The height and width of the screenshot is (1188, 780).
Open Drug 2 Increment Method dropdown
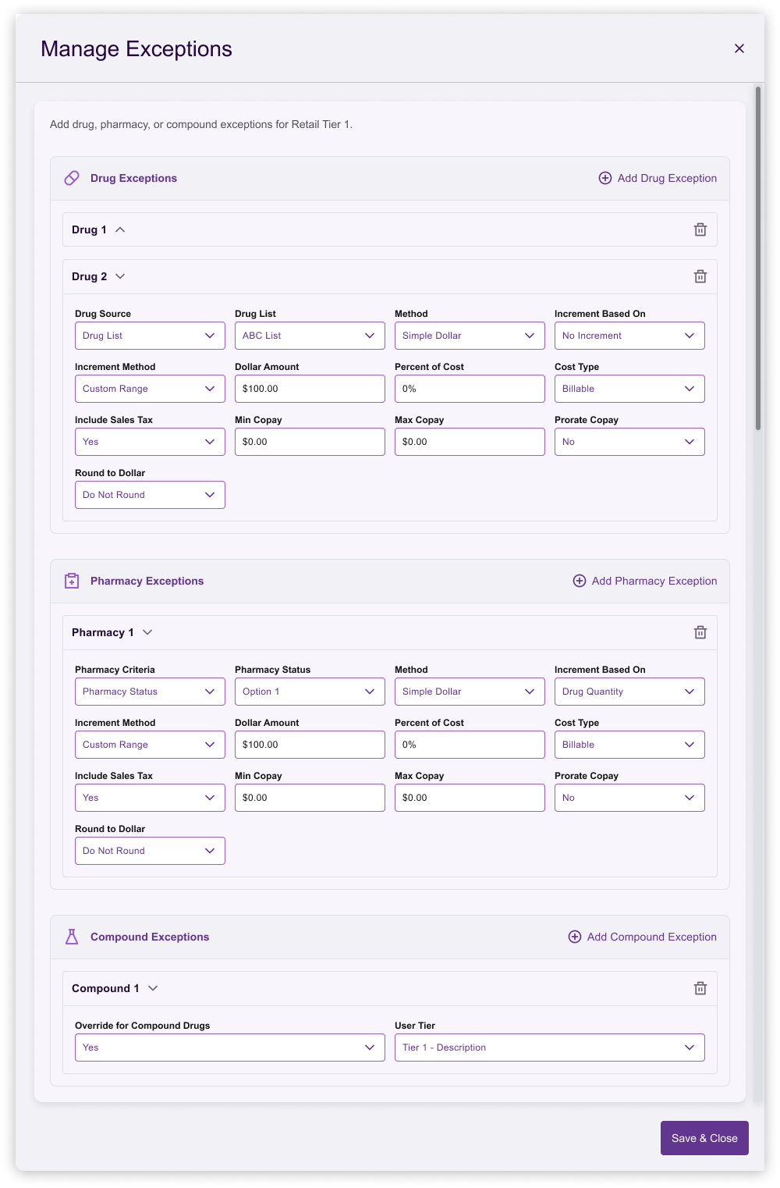point(150,389)
